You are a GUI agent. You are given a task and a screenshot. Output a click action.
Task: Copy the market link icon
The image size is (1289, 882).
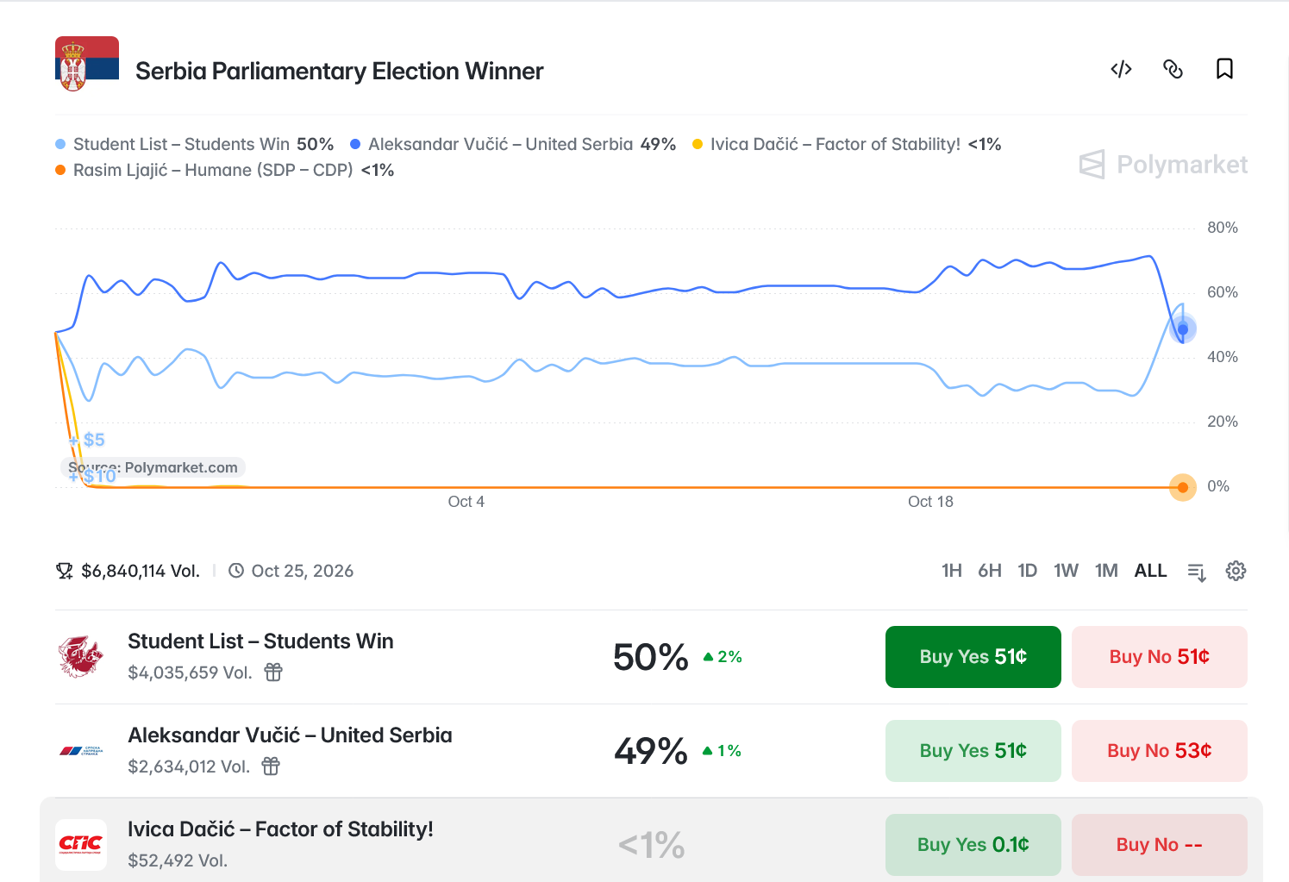pyautogui.click(x=1173, y=69)
